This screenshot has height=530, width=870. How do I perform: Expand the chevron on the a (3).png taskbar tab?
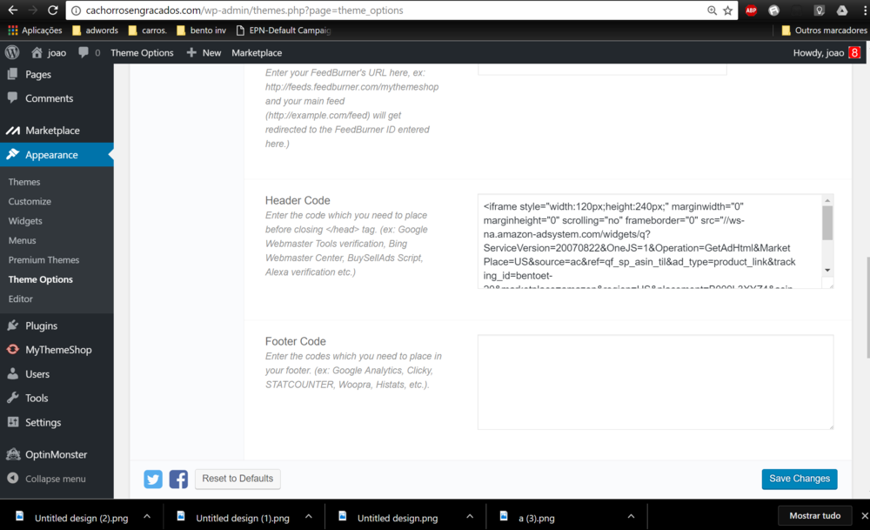point(629,516)
